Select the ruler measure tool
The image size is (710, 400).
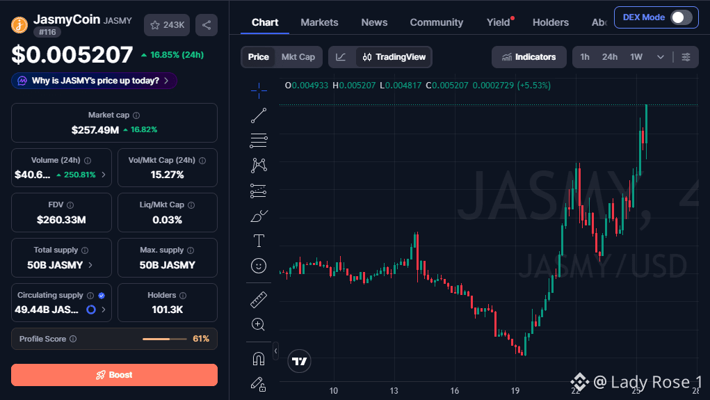259,300
